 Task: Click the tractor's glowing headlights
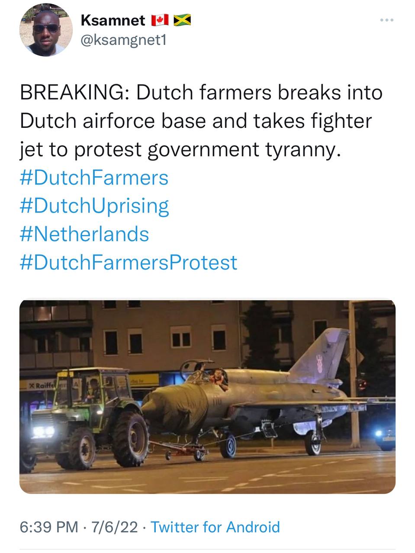tap(44, 431)
